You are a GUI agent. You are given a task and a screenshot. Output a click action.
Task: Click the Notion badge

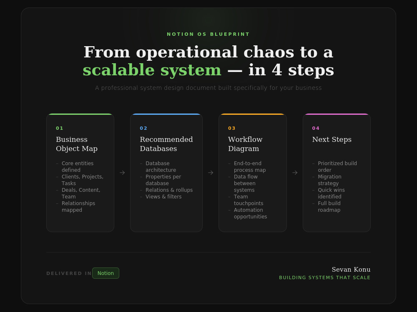[106, 273]
